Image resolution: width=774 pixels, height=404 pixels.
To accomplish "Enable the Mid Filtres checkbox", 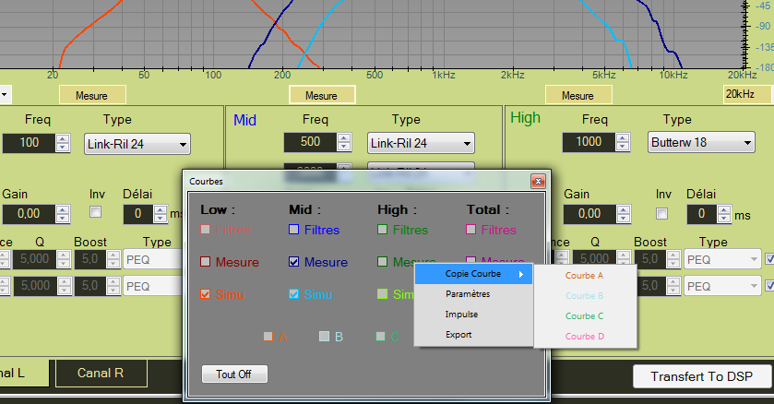I will [294, 230].
